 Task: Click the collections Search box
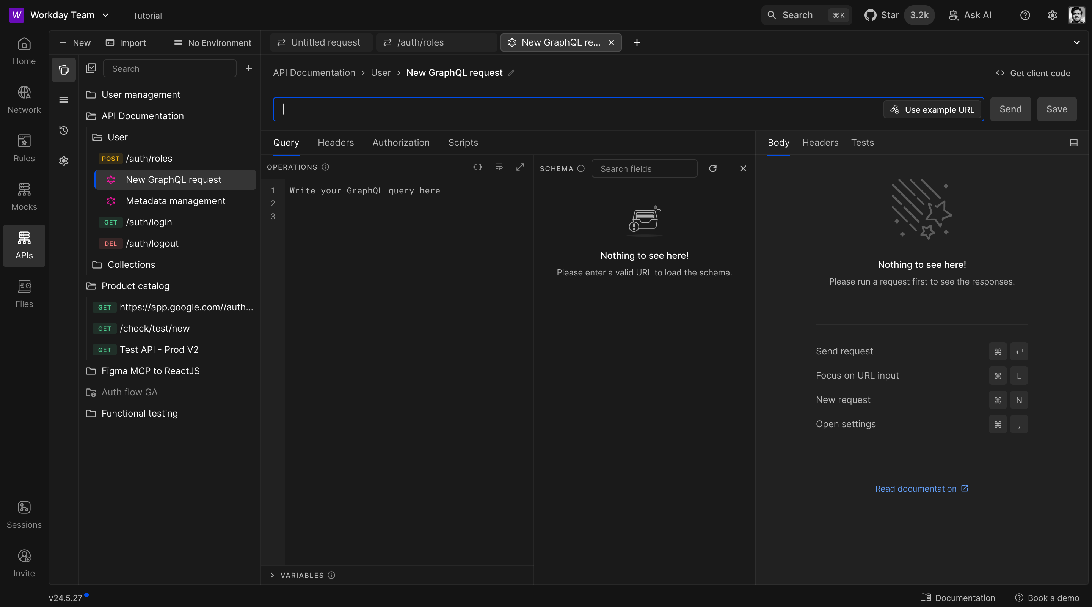(x=169, y=68)
